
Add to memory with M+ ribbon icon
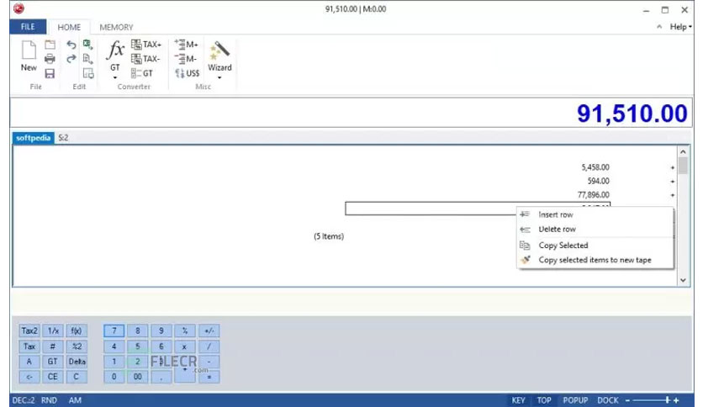coord(186,45)
